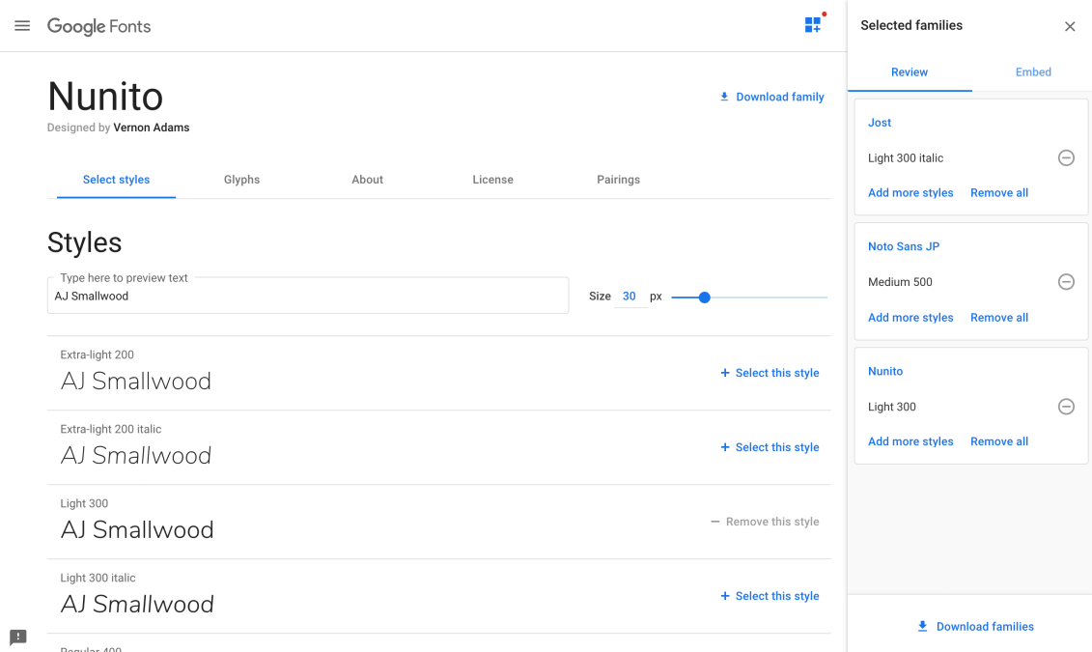Add more styles for Noto Sans JP
Image resolution: width=1092 pixels, height=652 pixels.
(910, 318)
